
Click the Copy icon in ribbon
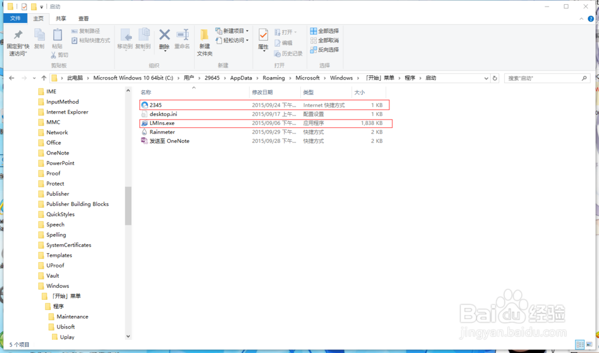(x=40, y=35)
